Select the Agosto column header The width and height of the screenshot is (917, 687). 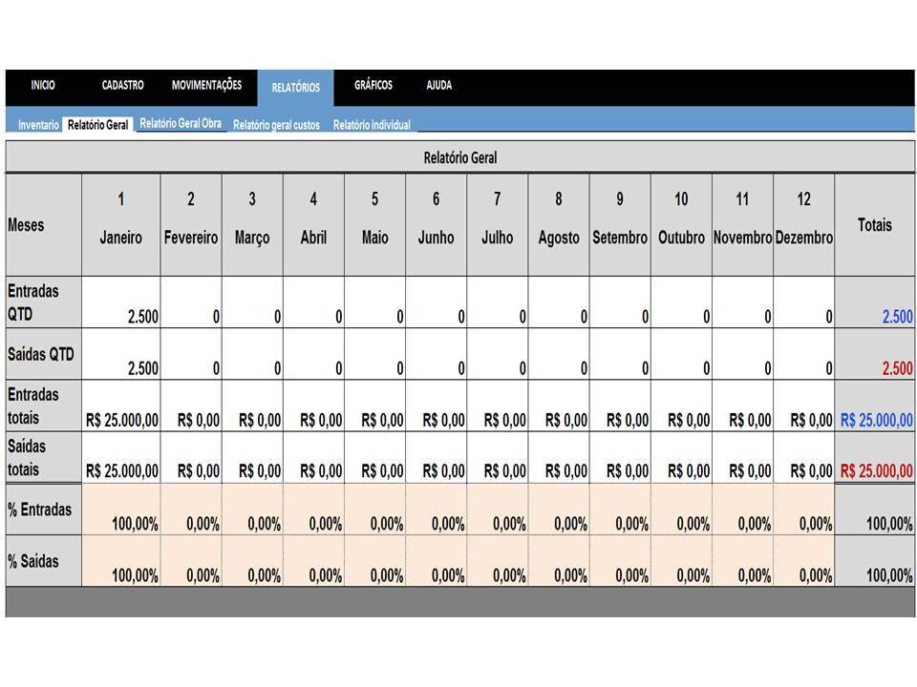559,225
